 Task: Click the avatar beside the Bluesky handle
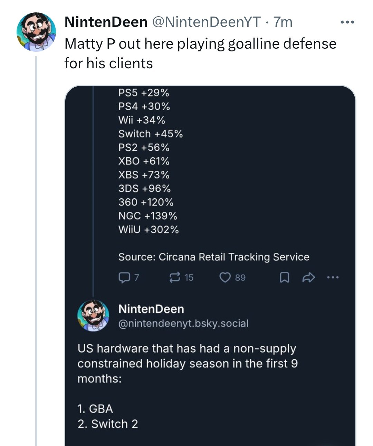93,315
